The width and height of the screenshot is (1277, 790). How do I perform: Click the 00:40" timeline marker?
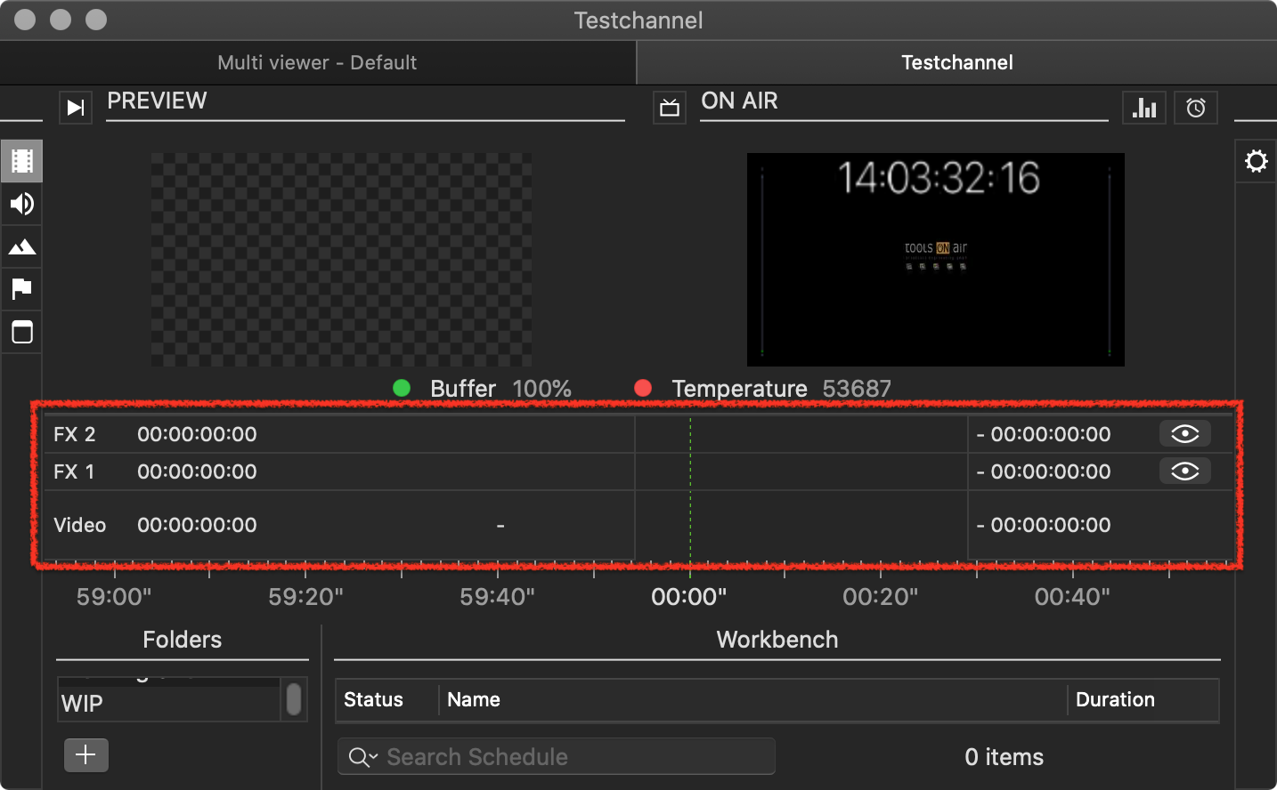click(x=1072, y=596)
